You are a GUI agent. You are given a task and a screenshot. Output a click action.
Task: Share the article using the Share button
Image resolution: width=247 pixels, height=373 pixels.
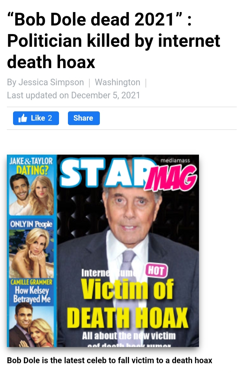point(84,118)
